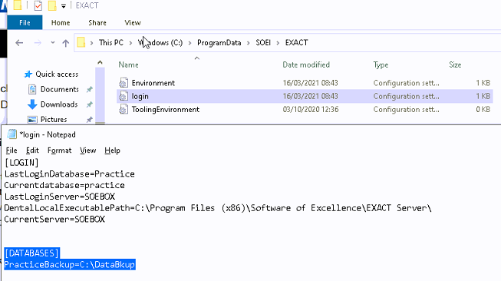Select the Environment config file icon
501x281 pixels.
coord(124,83)
